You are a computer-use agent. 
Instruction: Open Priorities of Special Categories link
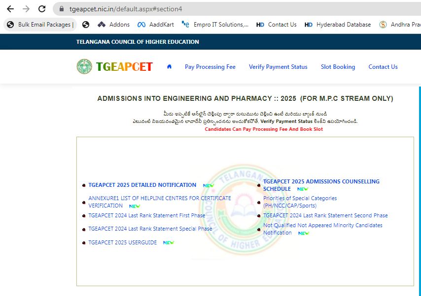point(300,202)
